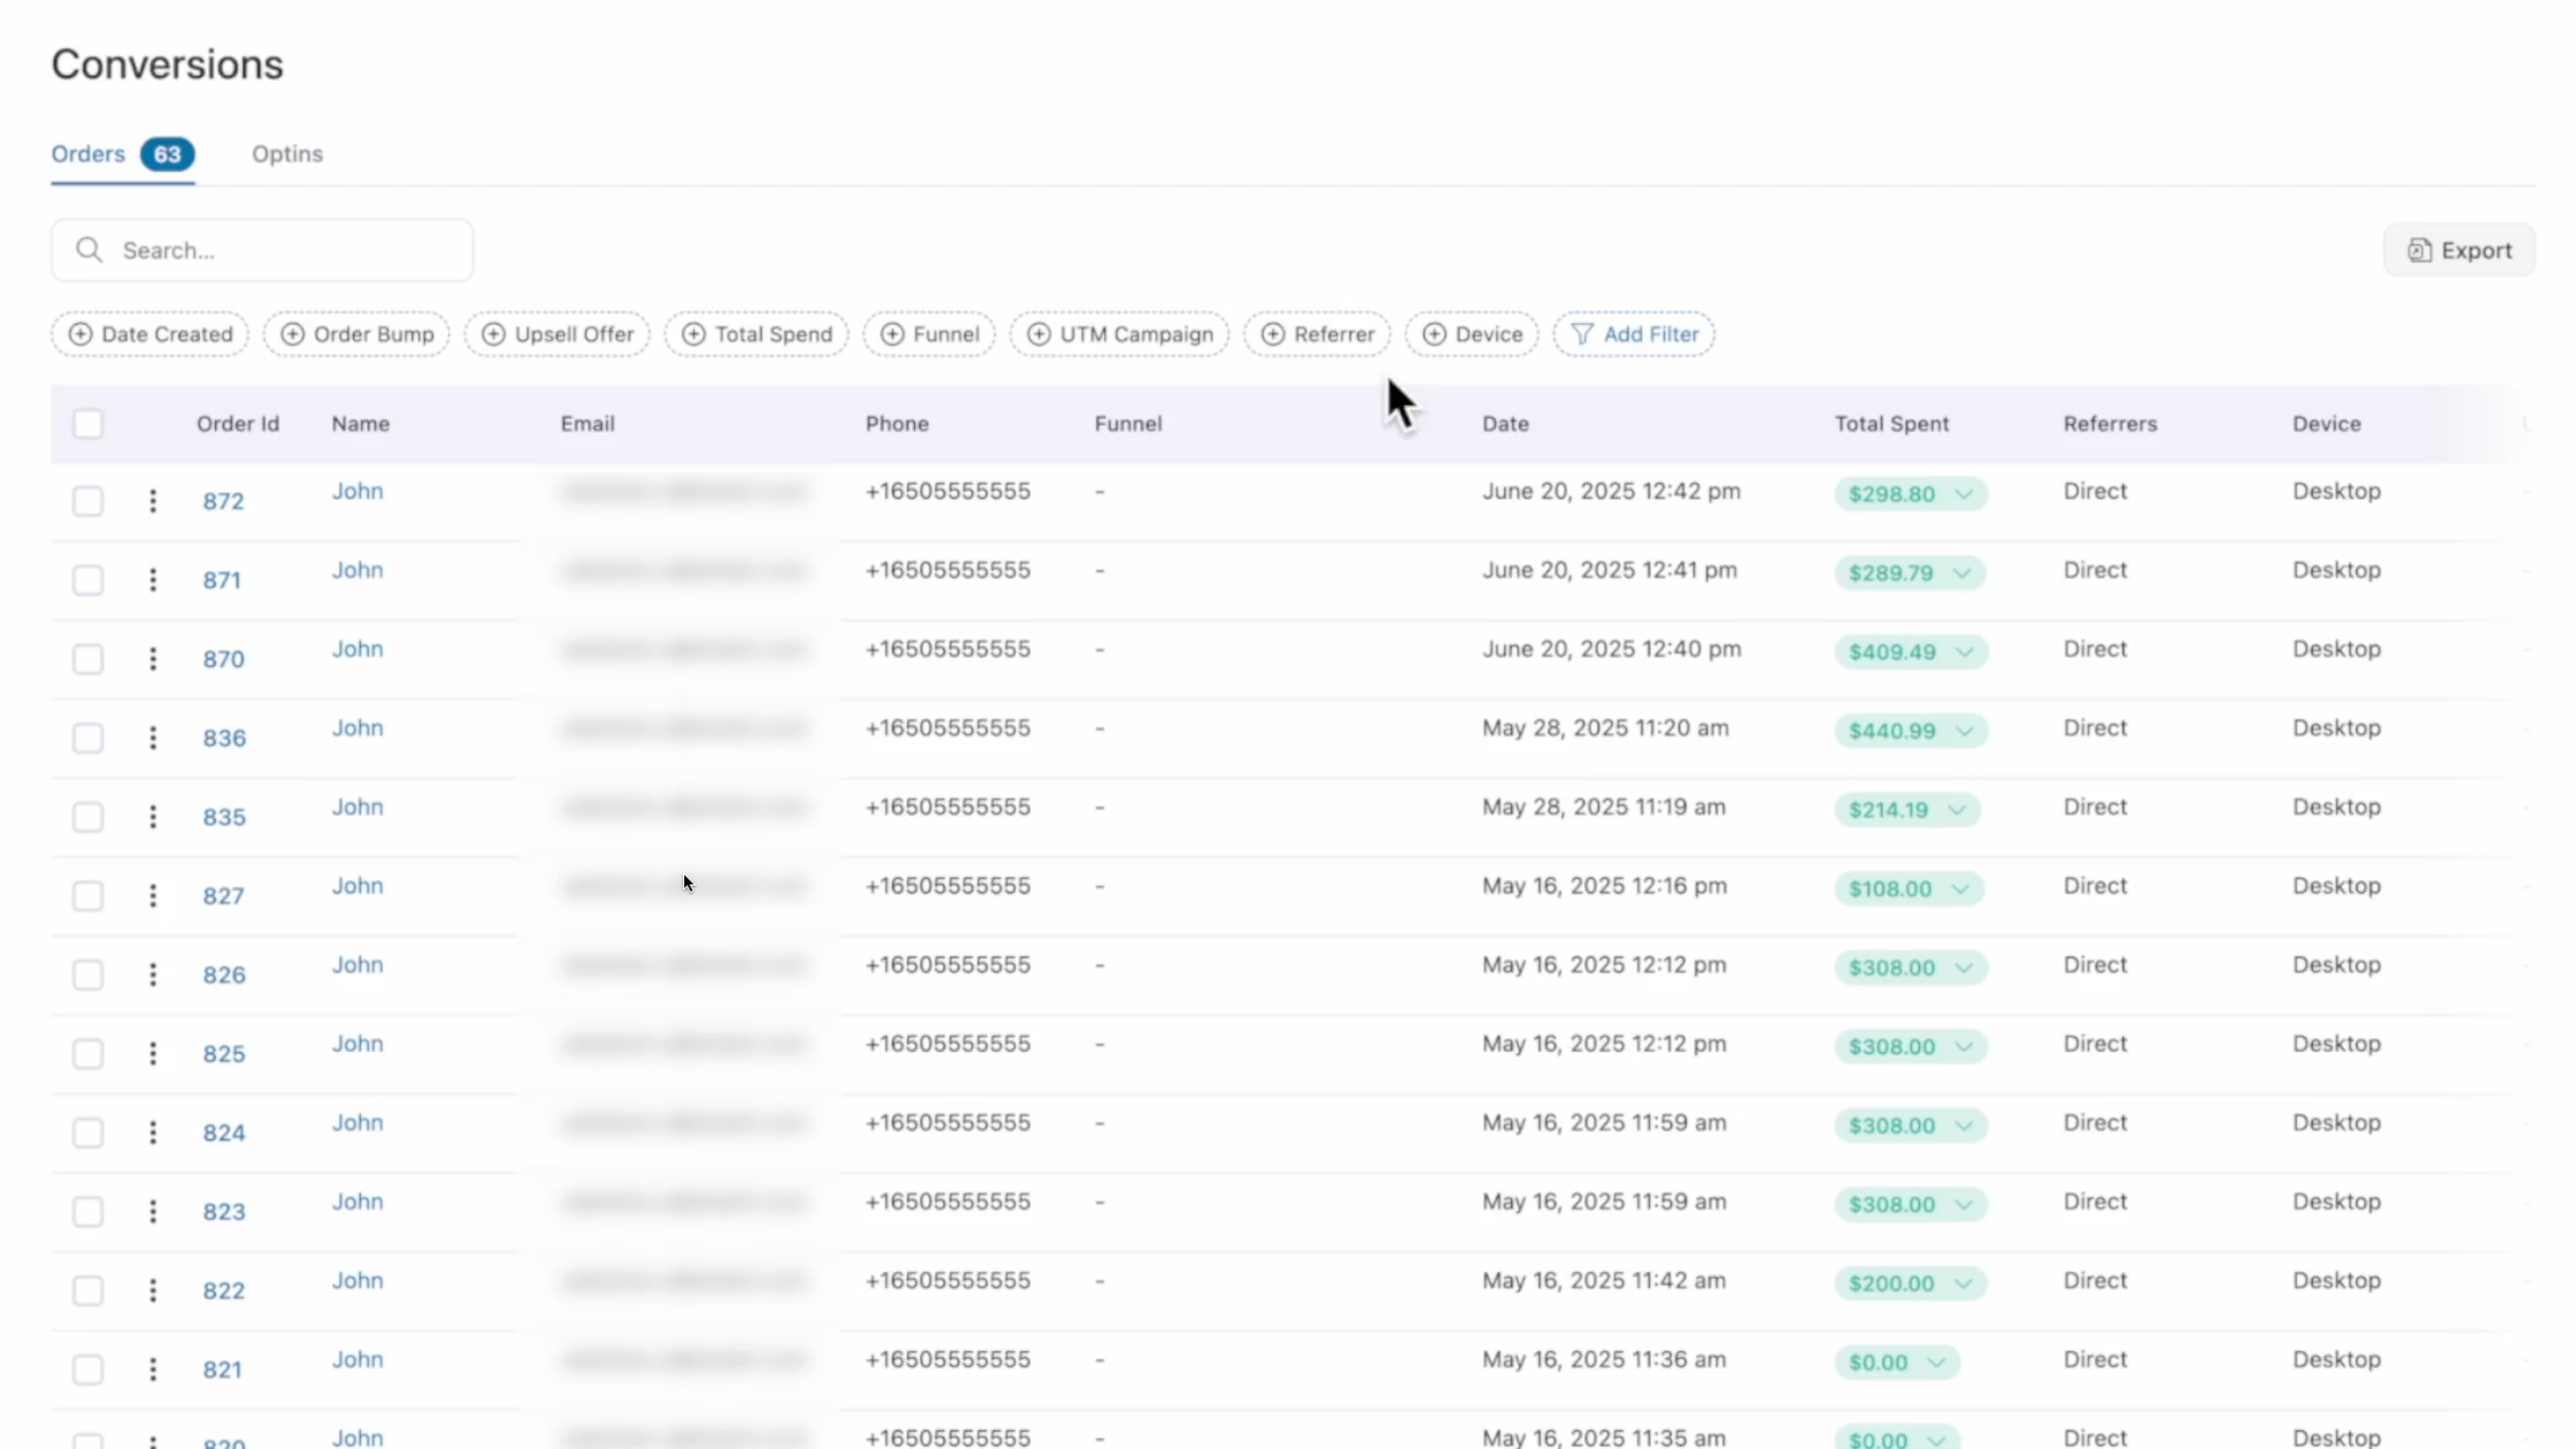Expand the $298.80 total spent breakdown
Screen dimensions: 2576x1449
pos(1911,494)
